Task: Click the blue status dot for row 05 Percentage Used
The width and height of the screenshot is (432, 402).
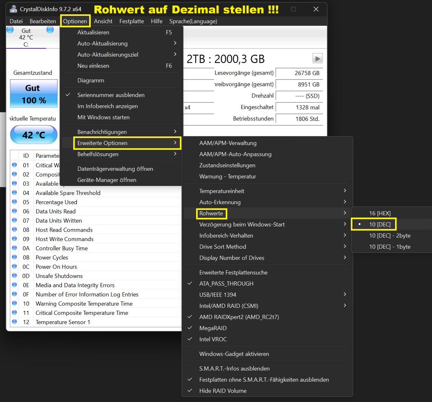Action: click(x=14, y=202)
